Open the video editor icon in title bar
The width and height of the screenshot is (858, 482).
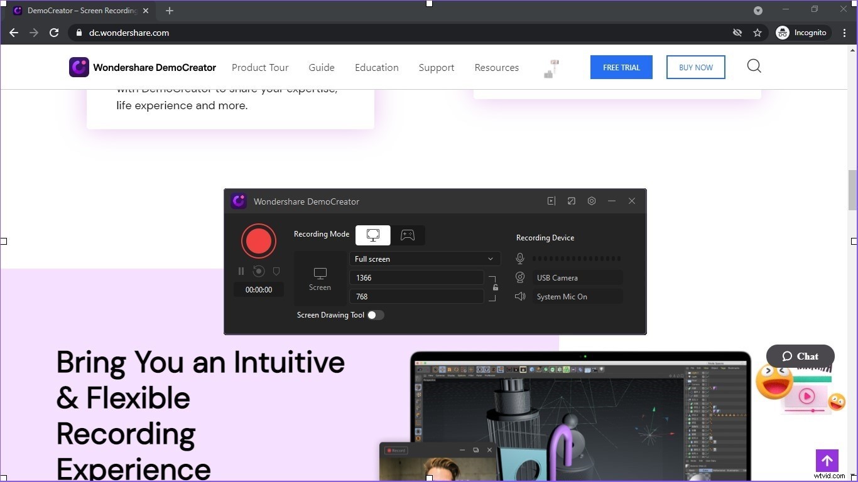(x=551, y=201)
